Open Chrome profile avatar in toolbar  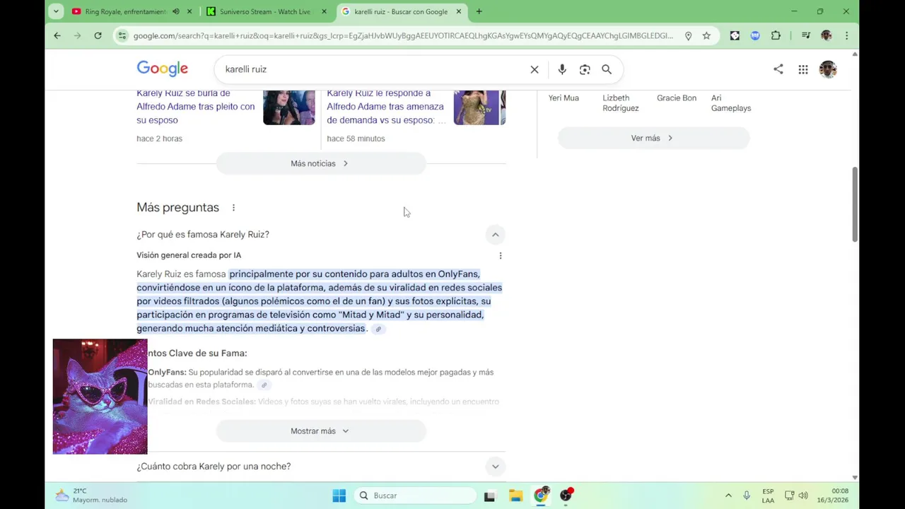coord(826,35)
